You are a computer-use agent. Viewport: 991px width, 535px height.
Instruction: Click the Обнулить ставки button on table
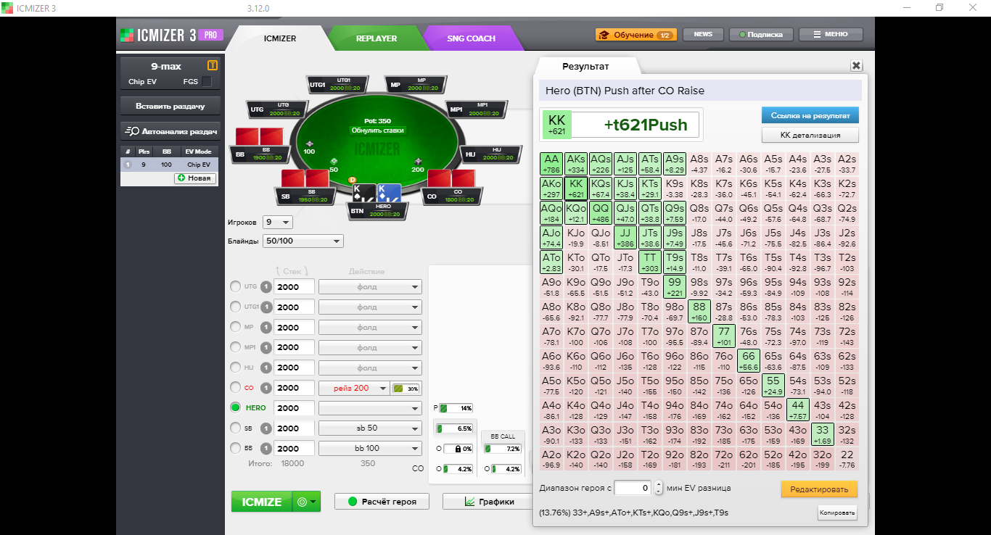(x=377, y=130)
